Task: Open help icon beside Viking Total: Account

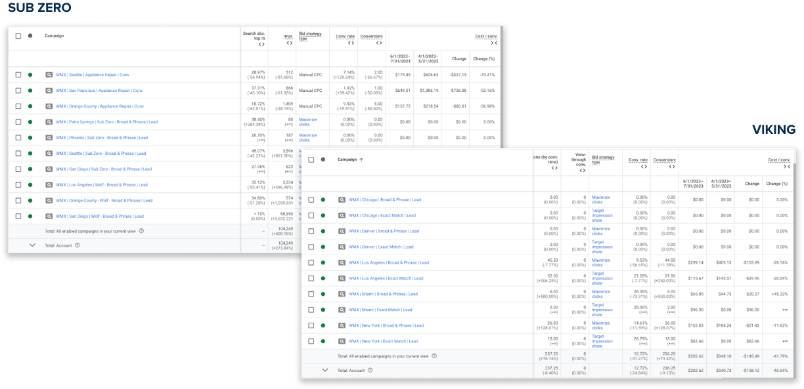Action: tap(370, 370)
